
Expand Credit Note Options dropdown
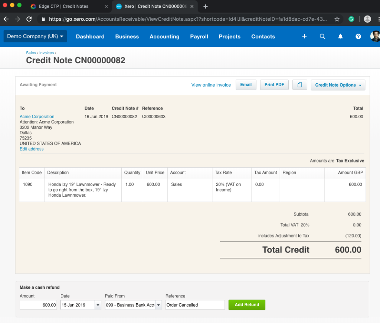[x=338, y=85]
